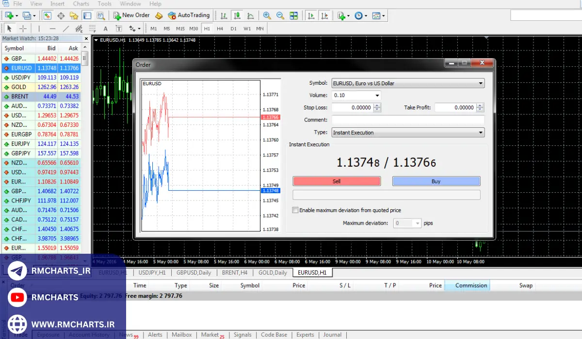Open the Charts menu
This screenshot has height=339, width=582.
point(81,4)
